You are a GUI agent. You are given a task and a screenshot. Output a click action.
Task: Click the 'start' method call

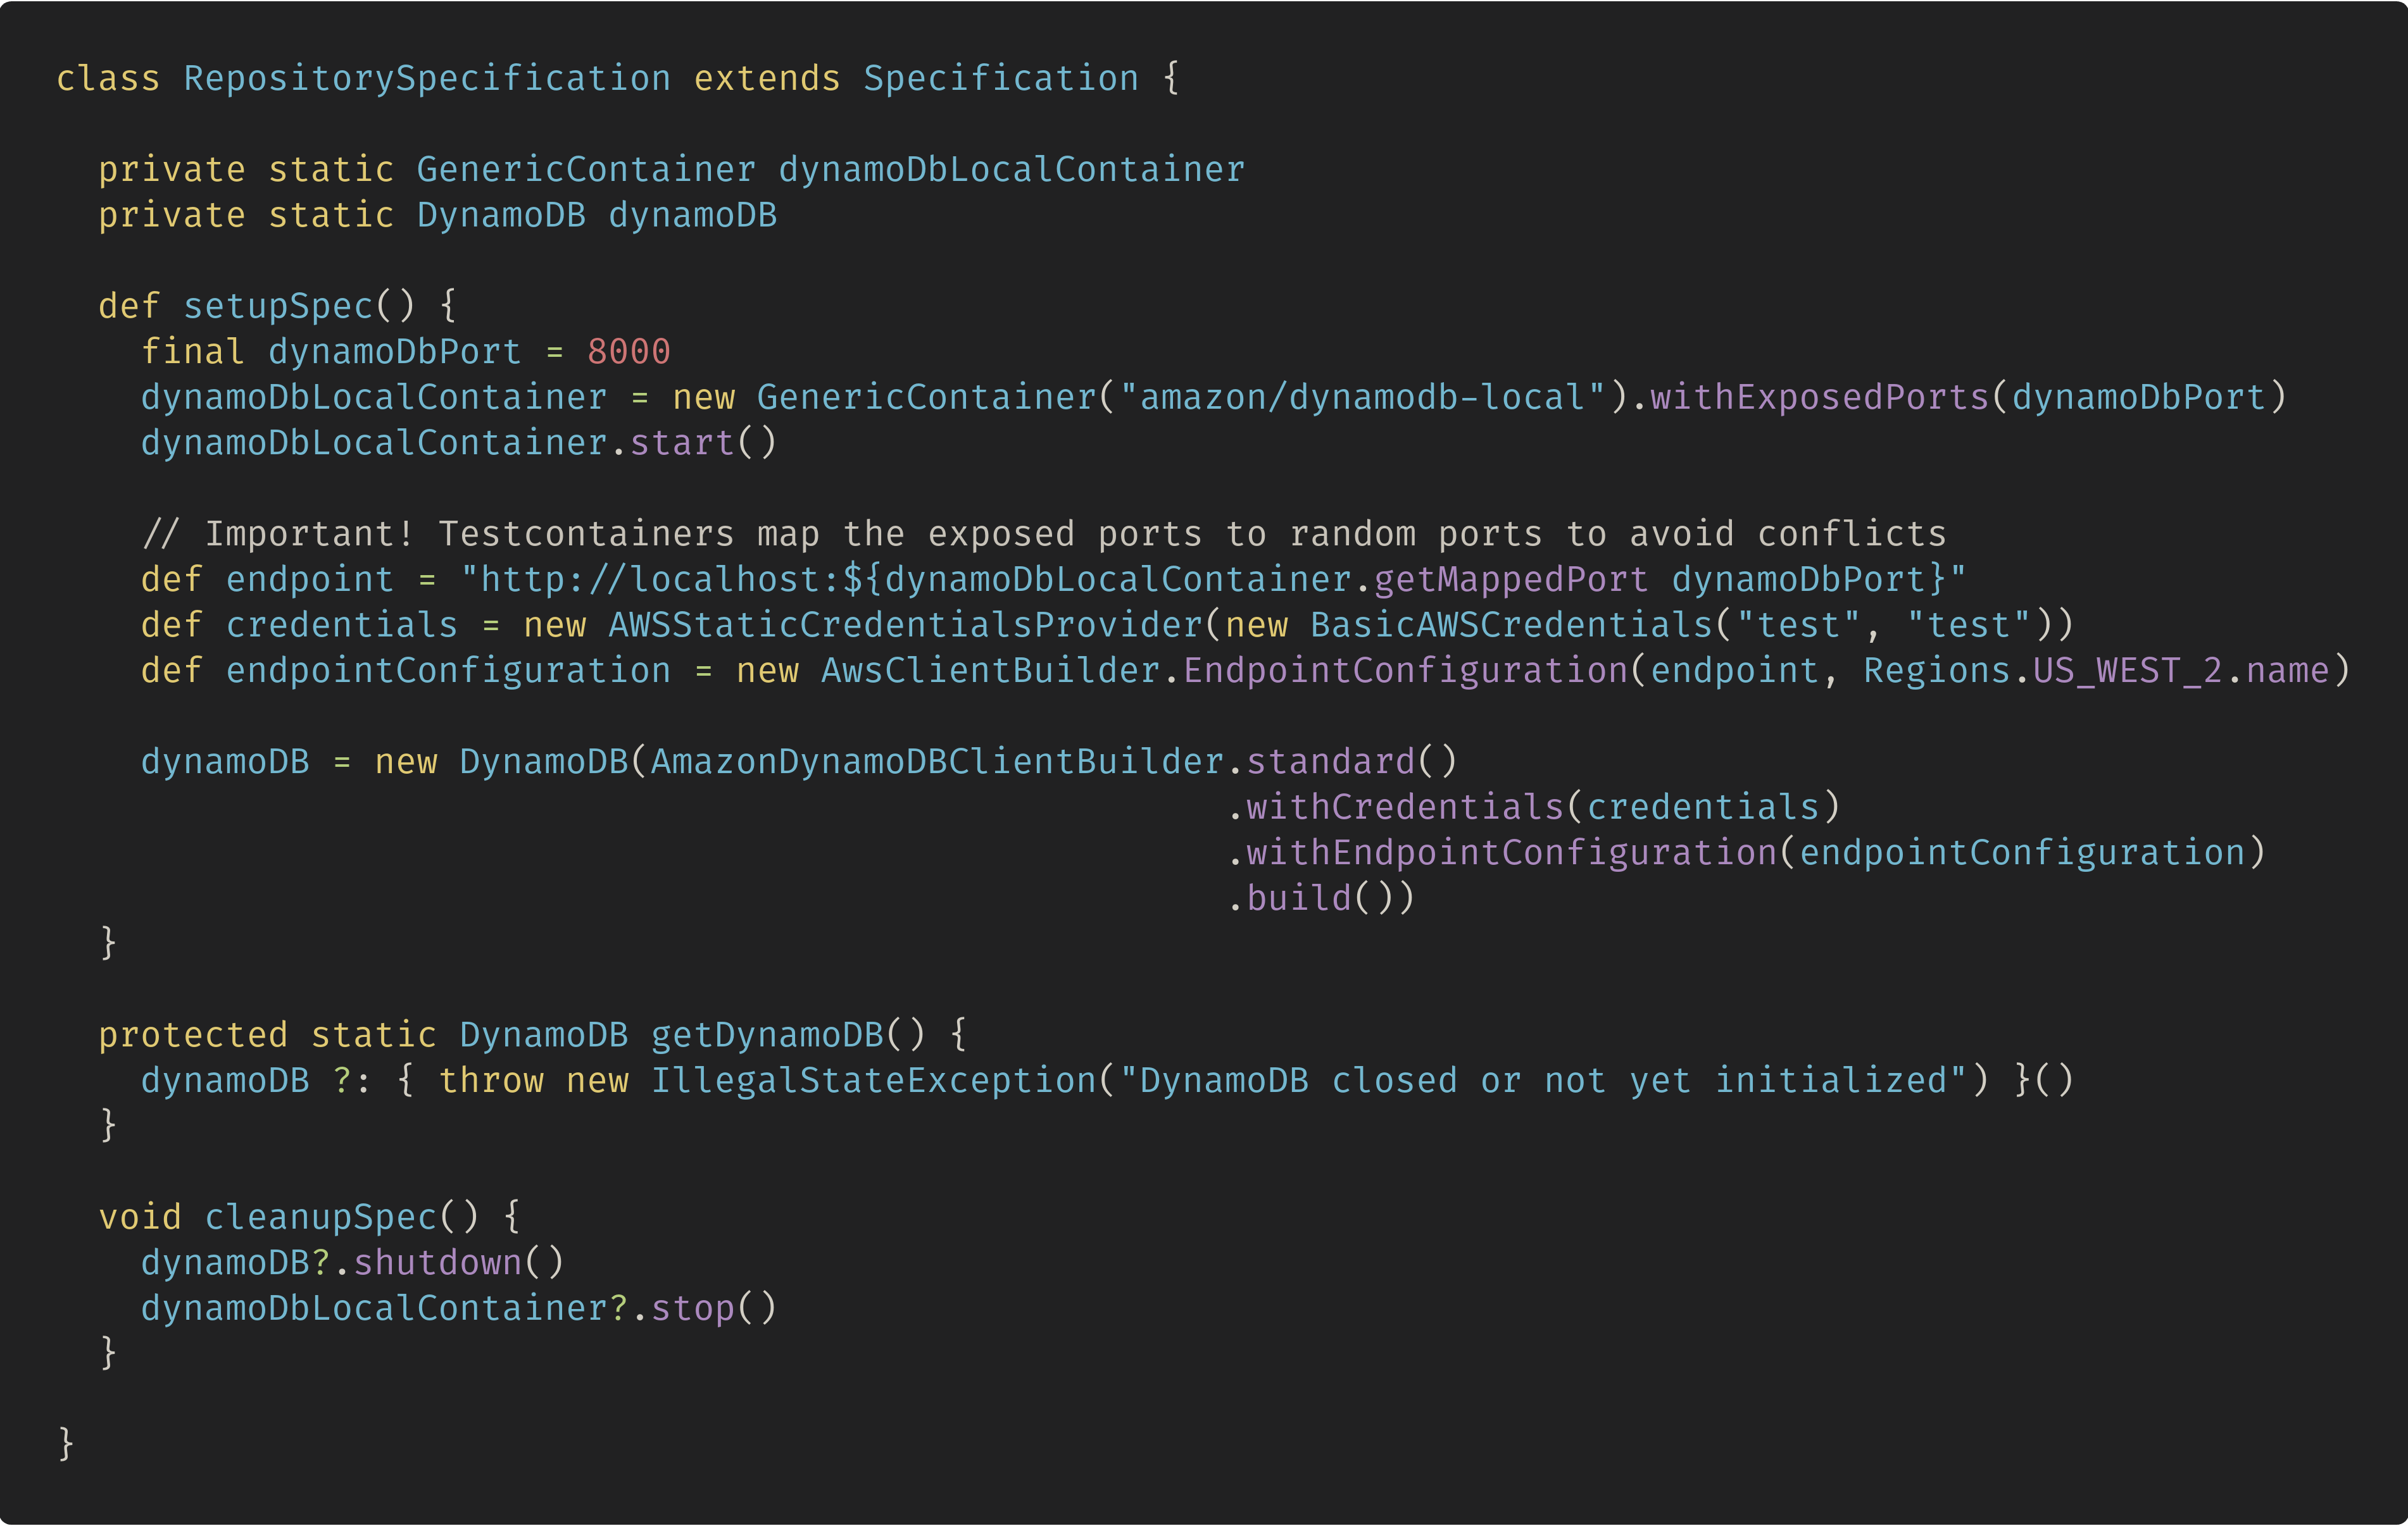[x=682, y=444]
